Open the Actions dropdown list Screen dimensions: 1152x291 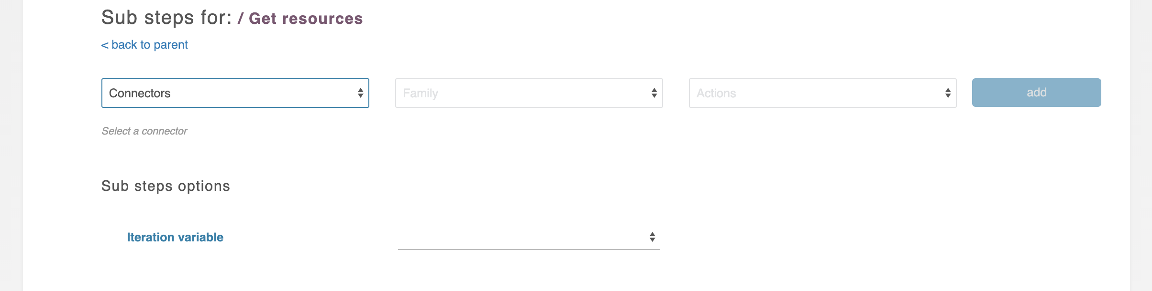(x=822, y=93)
